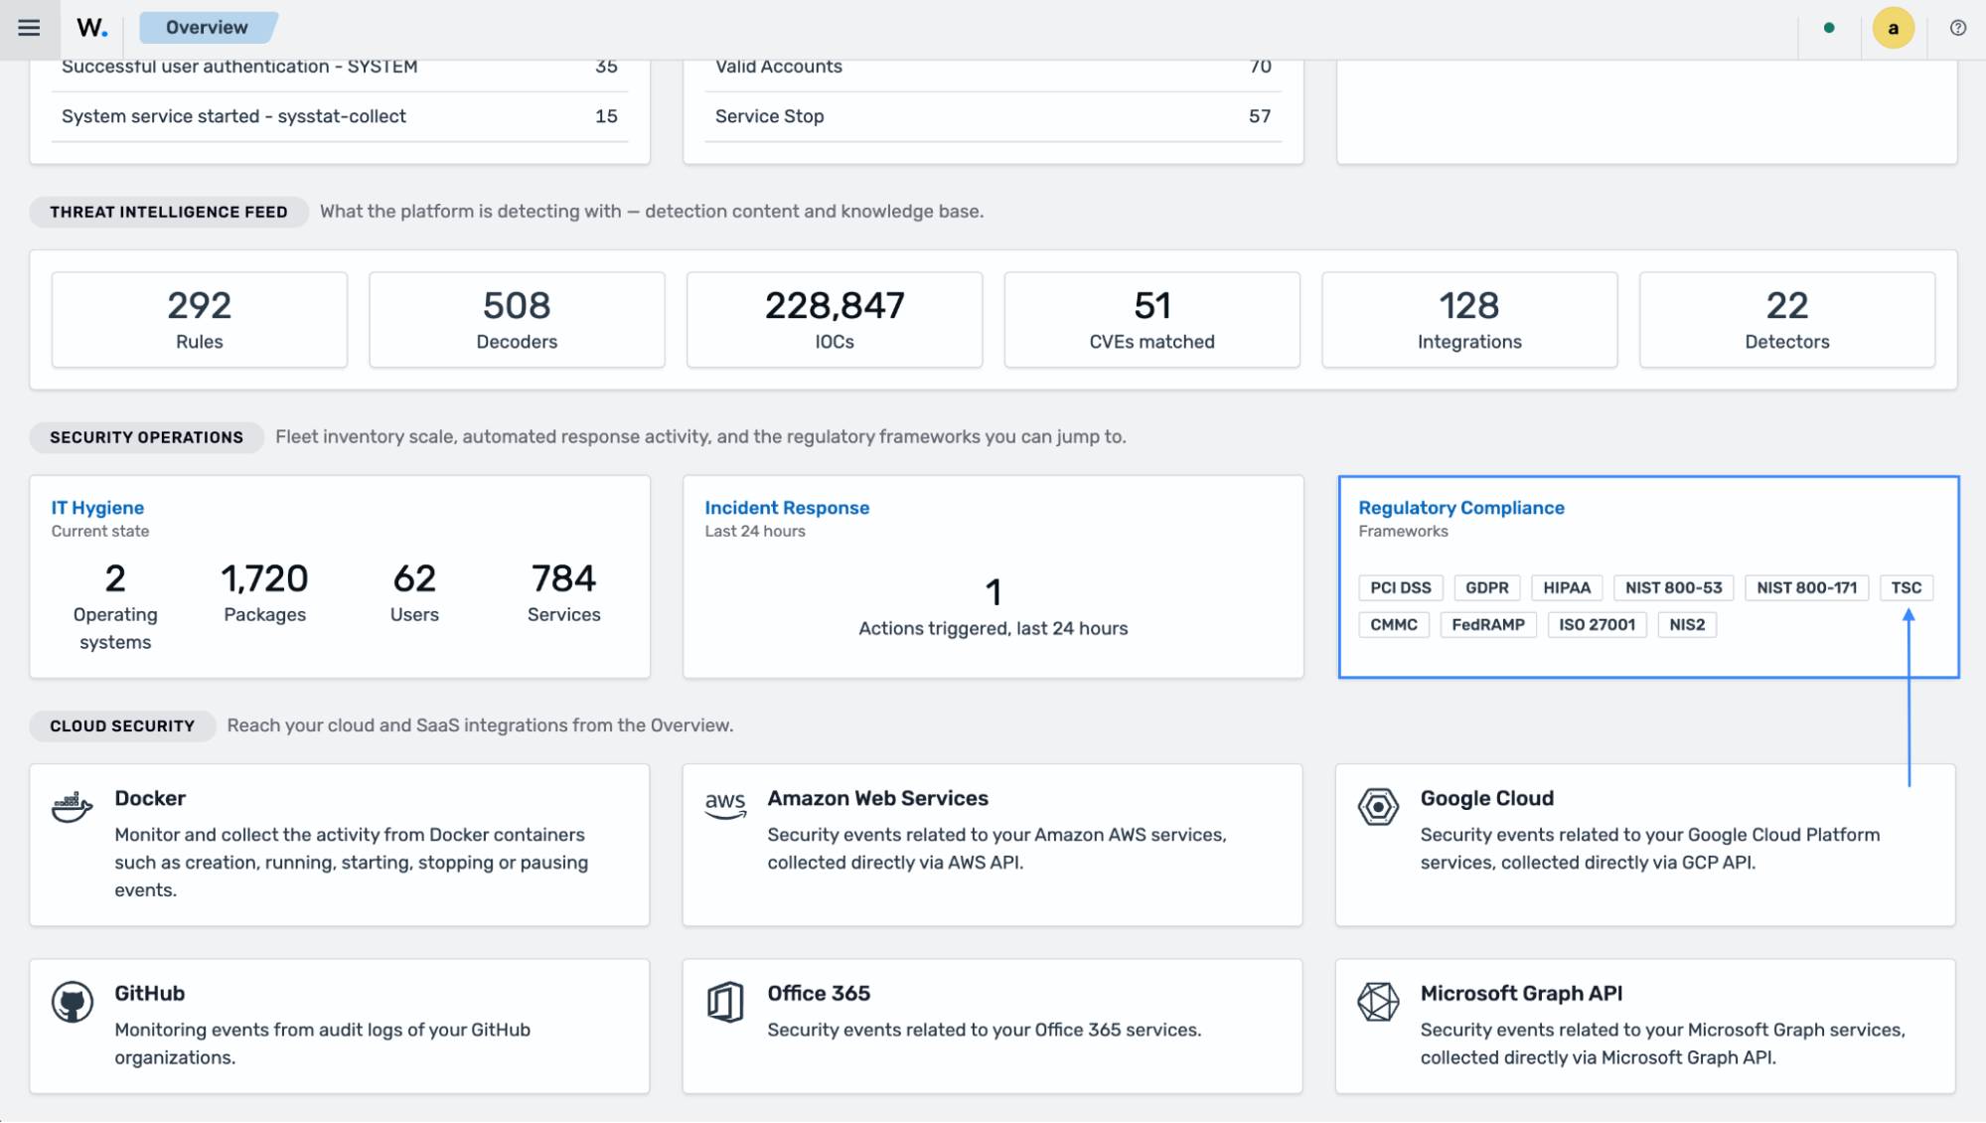The image size is (1986, 1123).
Task: Click the green status indicator dot
Action: pyautogui.click(x=1829, y=28)
